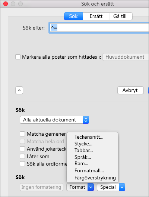
Task: Click the Sök efter text field
Action: (x=99, y=28)
